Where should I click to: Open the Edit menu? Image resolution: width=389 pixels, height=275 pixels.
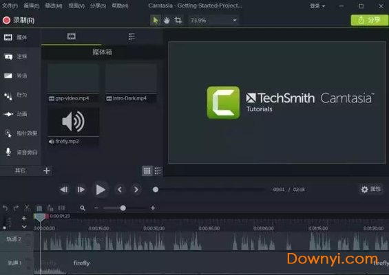(32, 5)
